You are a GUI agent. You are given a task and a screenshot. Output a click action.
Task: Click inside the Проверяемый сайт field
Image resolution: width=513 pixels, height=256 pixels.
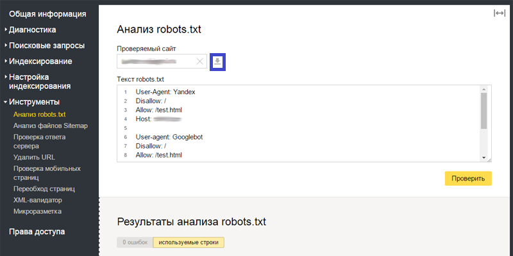click(x=156, y=61)
